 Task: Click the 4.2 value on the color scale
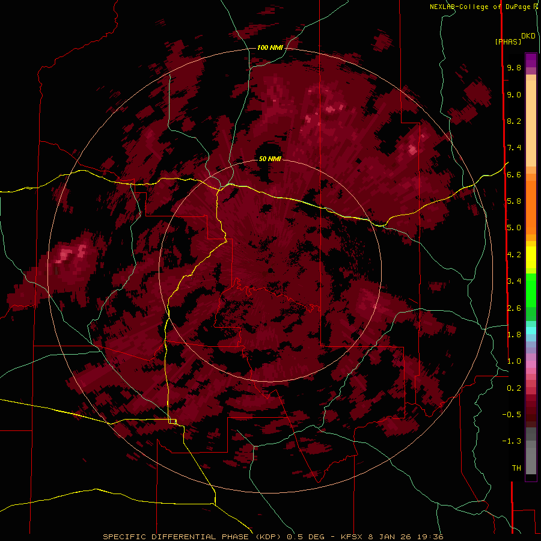pos(514,255)
